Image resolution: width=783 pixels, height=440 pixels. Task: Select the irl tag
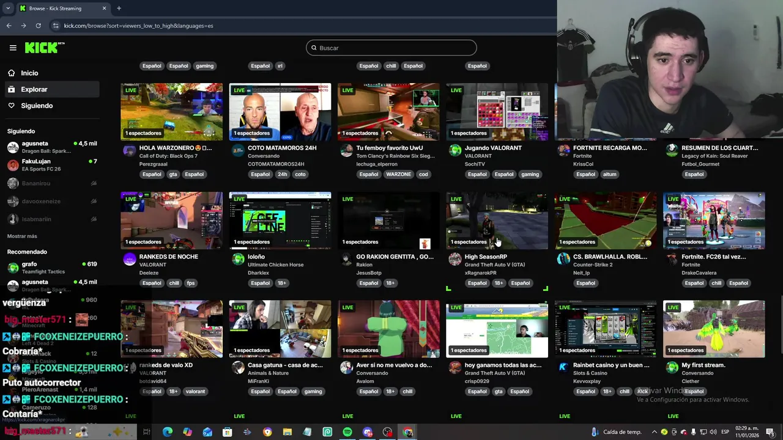click(x=280, y=66)
